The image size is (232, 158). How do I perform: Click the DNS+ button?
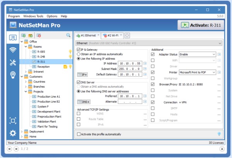click(84, 102)
